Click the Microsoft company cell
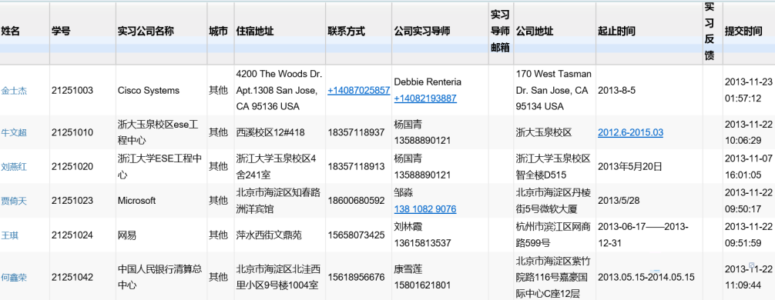The width and height of the screenshot is (775, 300). [136, 201]
